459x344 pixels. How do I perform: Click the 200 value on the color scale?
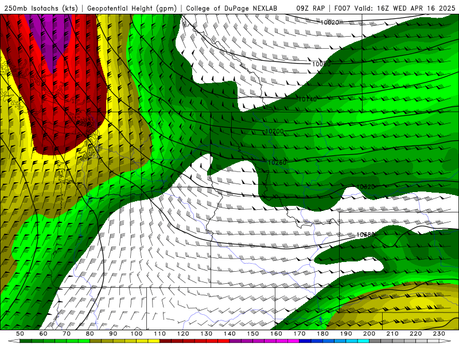[369, 334]
